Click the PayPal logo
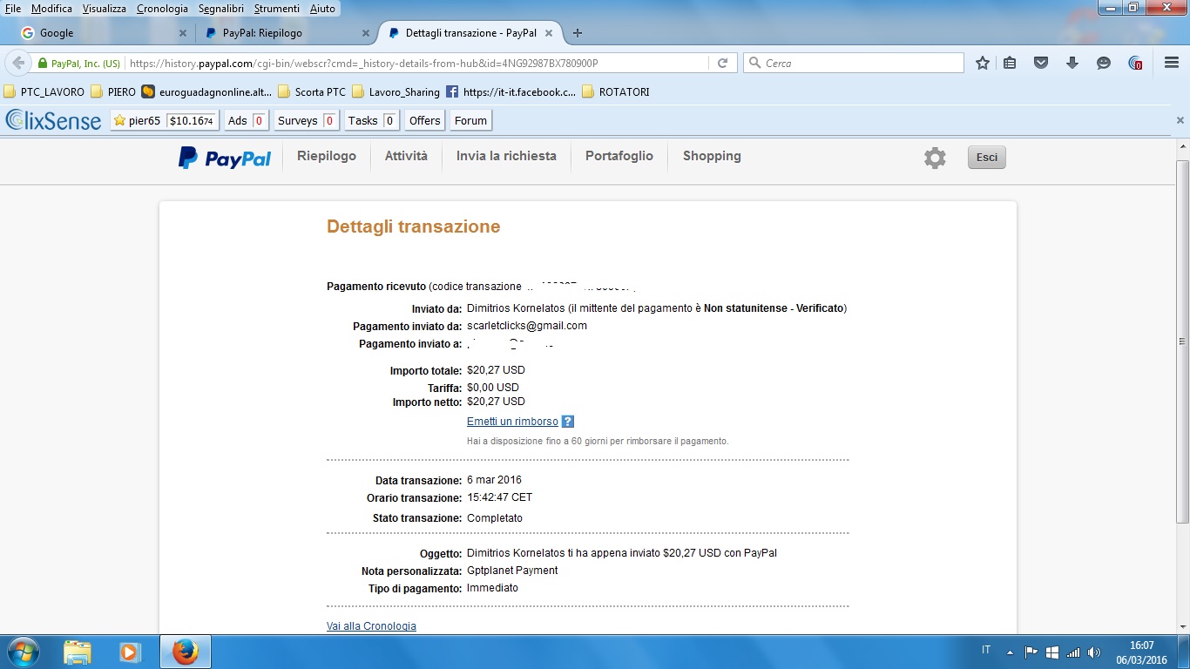The width and height of the screenshot is (1190, 669). point(225,158)
